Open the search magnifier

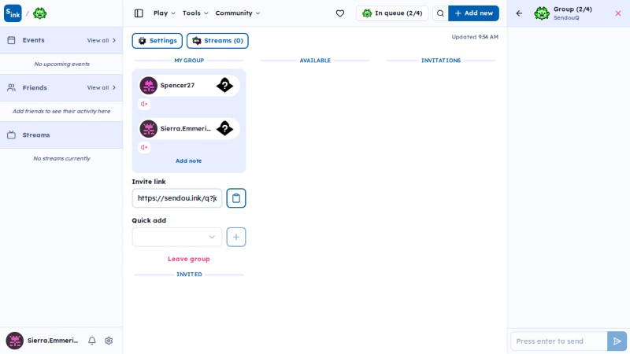coord(440,13)
